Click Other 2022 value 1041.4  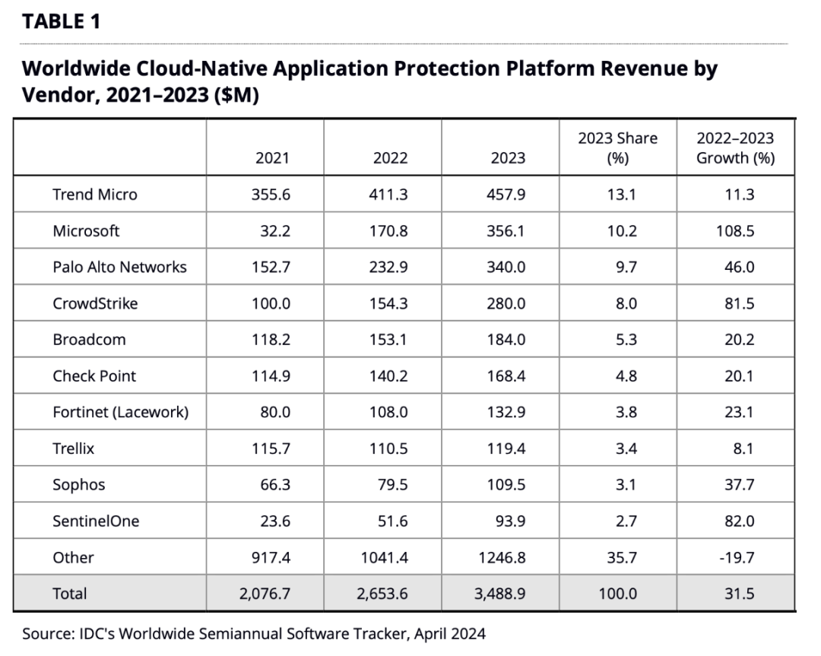pyautogui.click(x=384, y=557)
